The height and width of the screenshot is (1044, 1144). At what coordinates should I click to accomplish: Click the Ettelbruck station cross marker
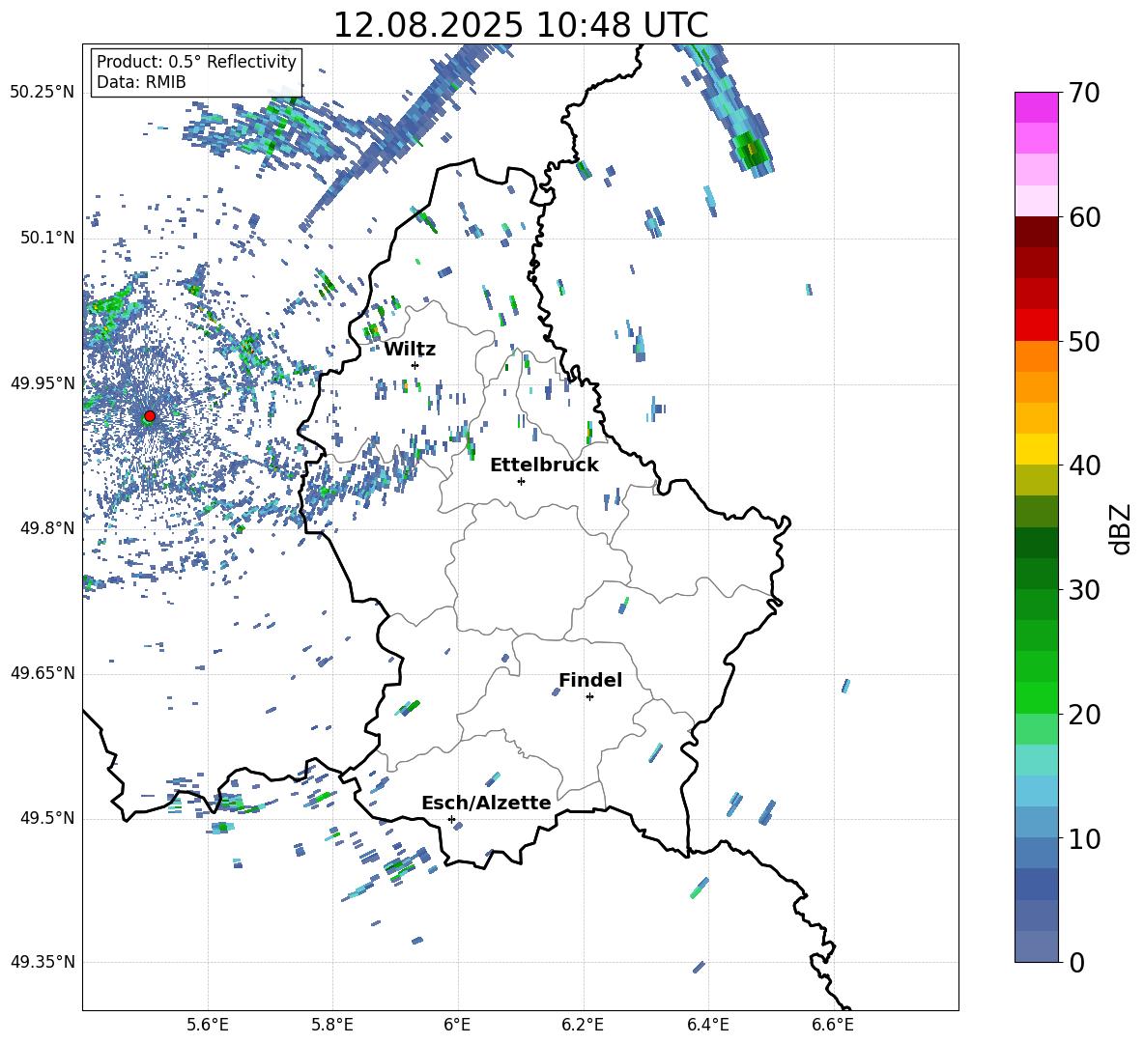click(x=521, y=481)
